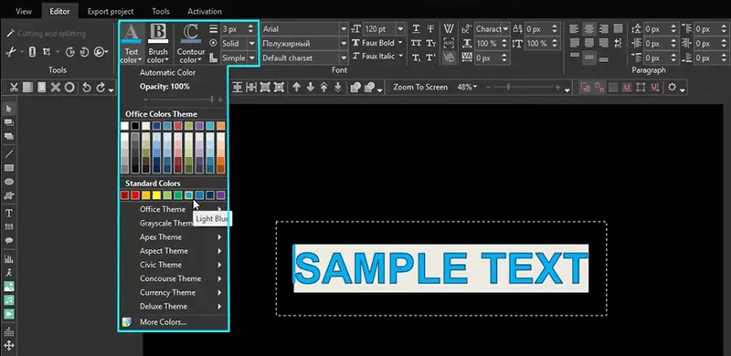This screenshot has height=356, width=731.
Task: Click Zoom To Screen button
Action: pyautogui.click(x=420, y=87)
